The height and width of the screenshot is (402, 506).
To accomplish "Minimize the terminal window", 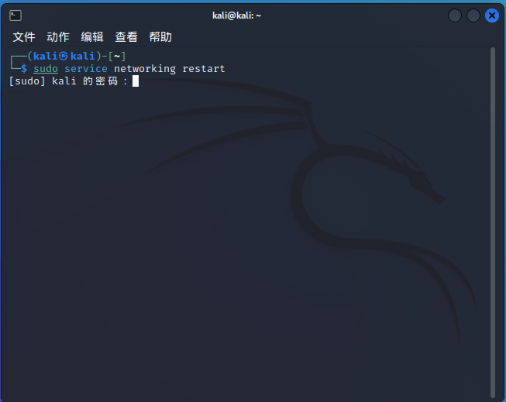I will [455, 15].
